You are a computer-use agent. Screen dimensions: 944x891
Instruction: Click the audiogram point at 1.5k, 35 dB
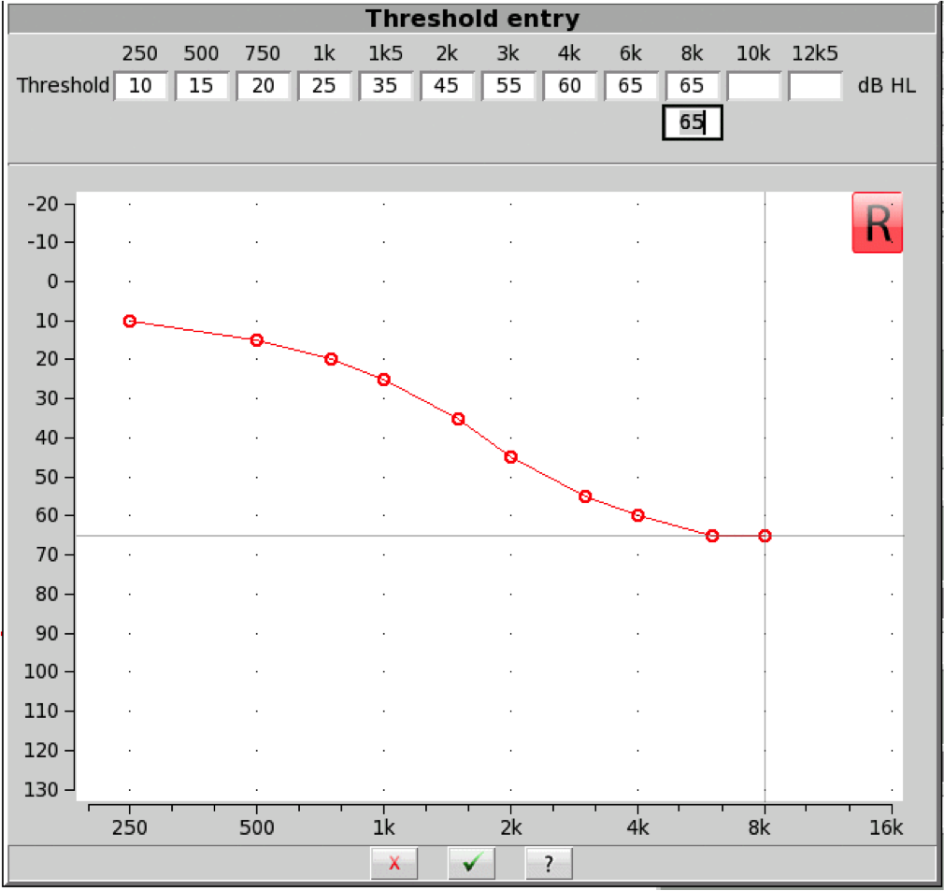[458, 419]
